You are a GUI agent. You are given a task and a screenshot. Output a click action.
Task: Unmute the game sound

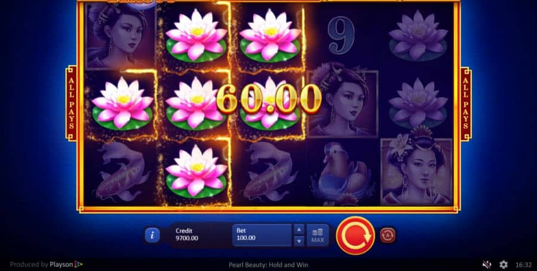coord(486,264)
